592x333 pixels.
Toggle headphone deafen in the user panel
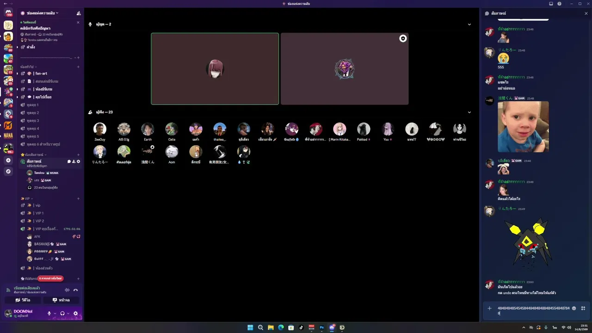point(62,313)
